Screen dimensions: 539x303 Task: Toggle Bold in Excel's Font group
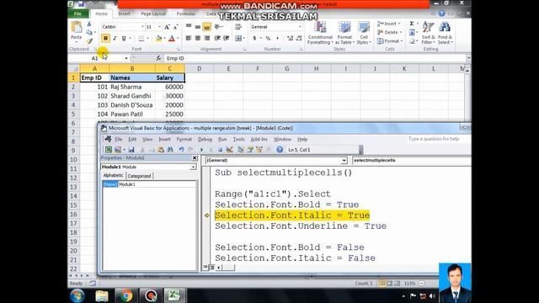tap(105, 38)
